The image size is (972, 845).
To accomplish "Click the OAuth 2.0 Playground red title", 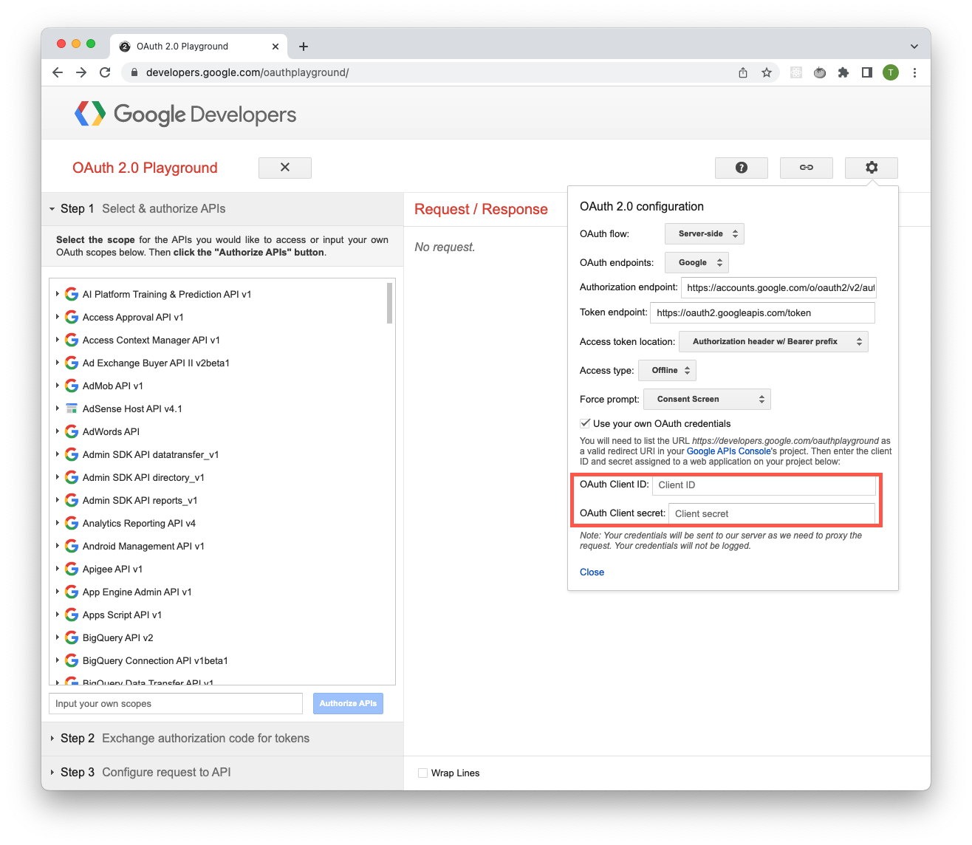I will [145, 168].
